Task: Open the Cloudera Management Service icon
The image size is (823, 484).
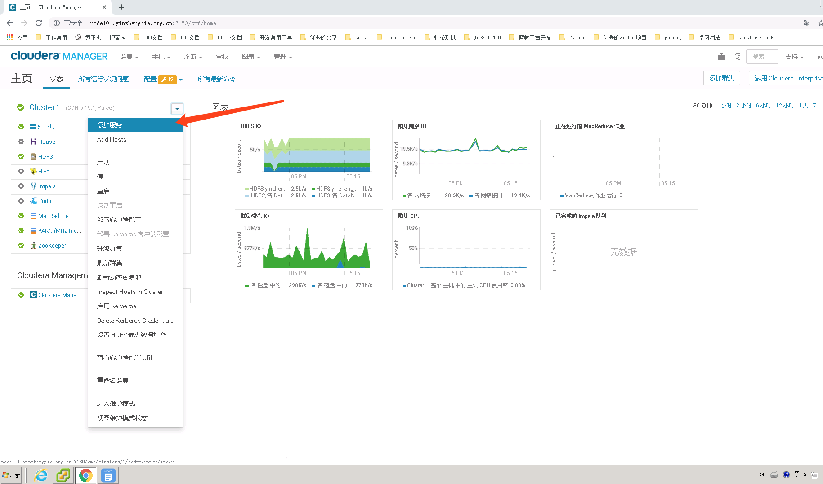Action: 32,295
